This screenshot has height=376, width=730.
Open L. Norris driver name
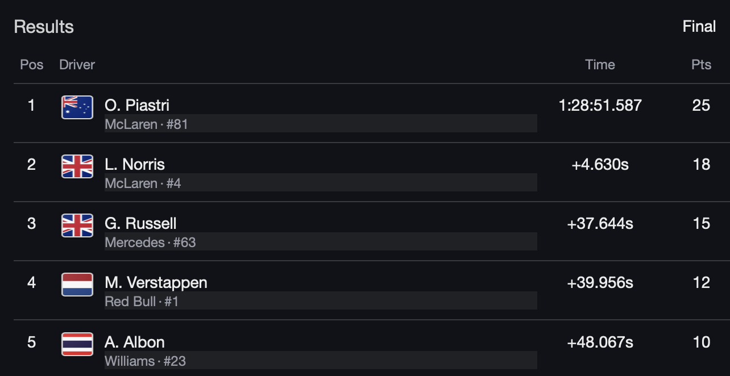coord(135,164)
